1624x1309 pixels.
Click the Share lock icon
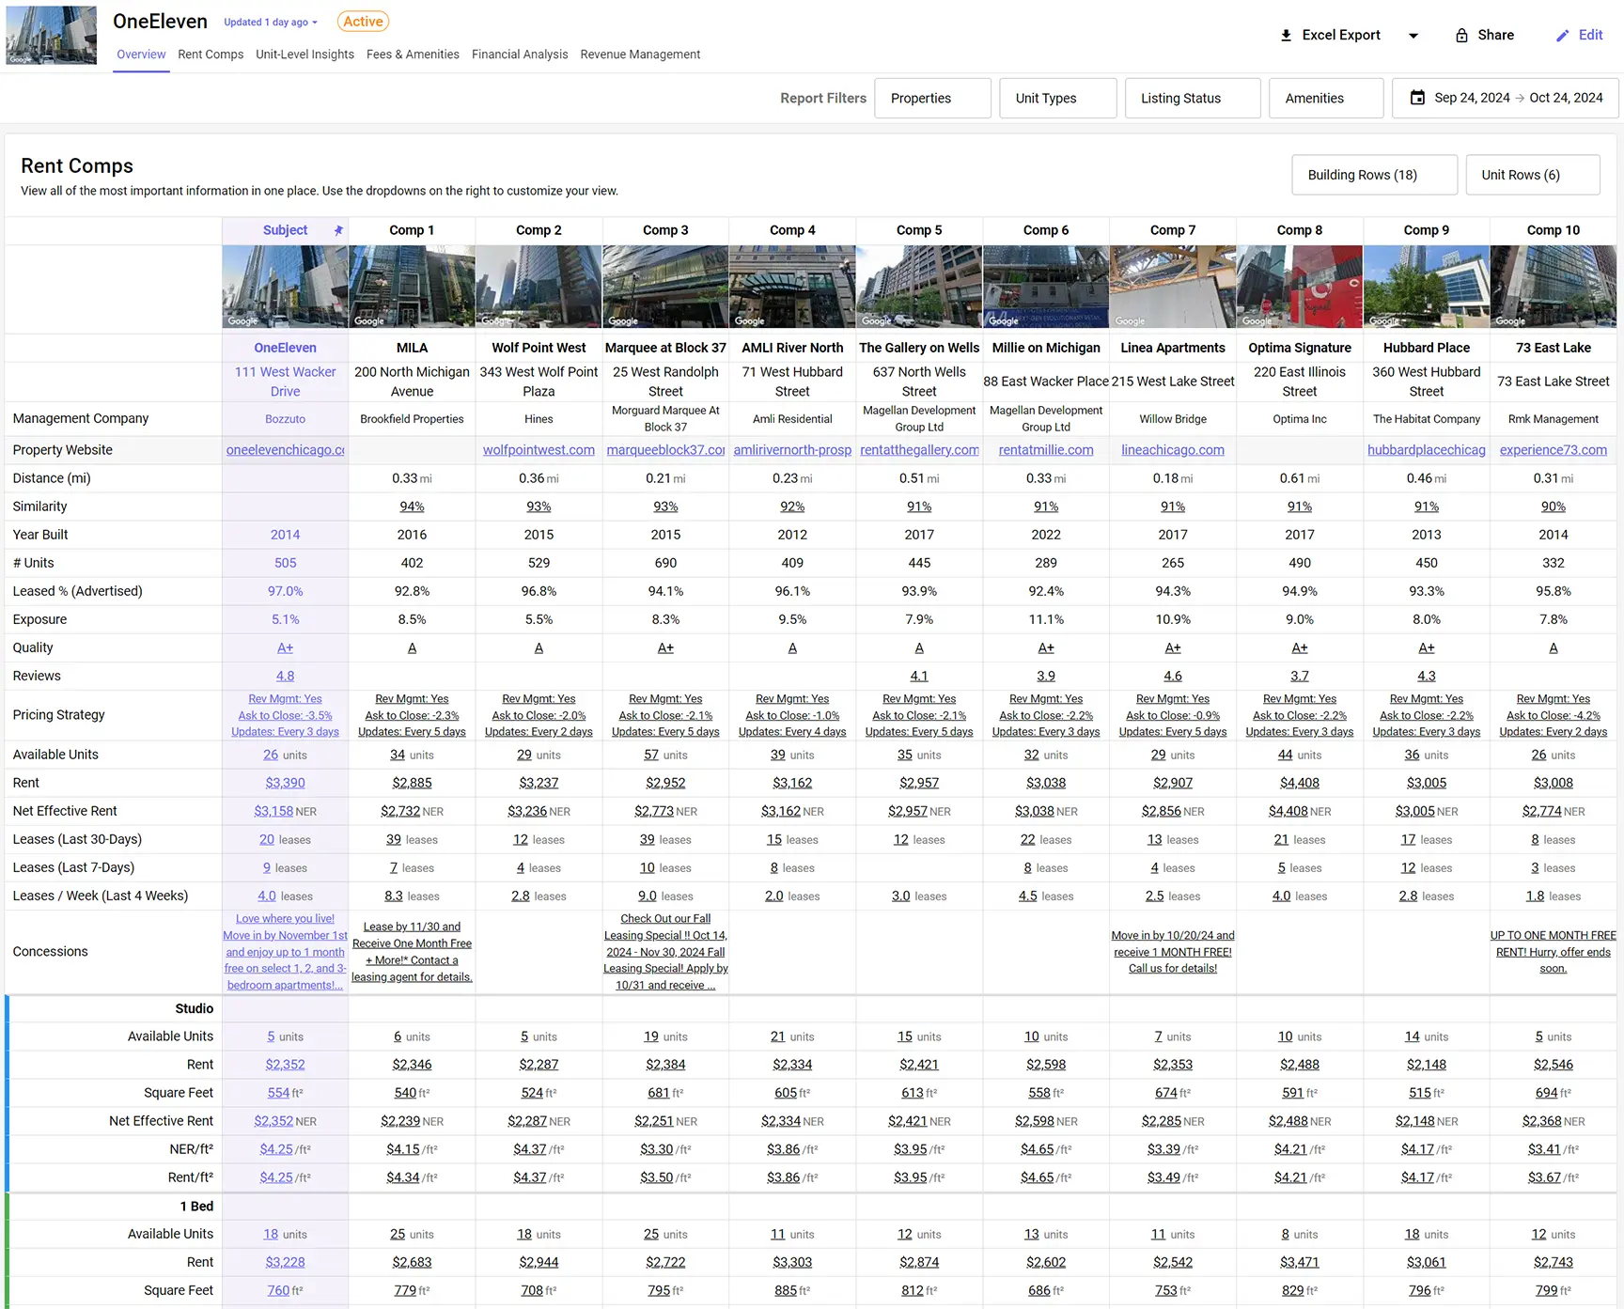(x=1461, y=36)
